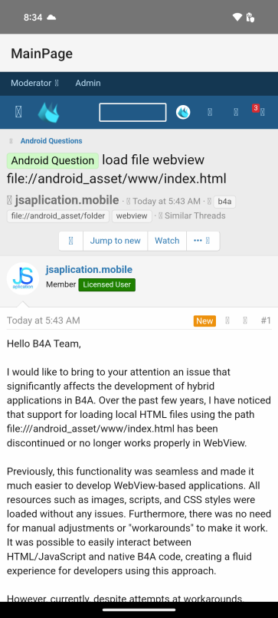The image size is (278, 618).
Task: Click the line 'HTML/JavaScript and native B4A code, creating a fluid'
Action: [129, 557]
